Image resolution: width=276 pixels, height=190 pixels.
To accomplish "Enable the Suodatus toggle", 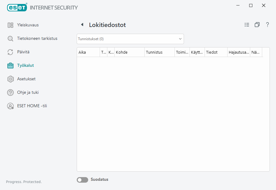I will tap(82, 180).
